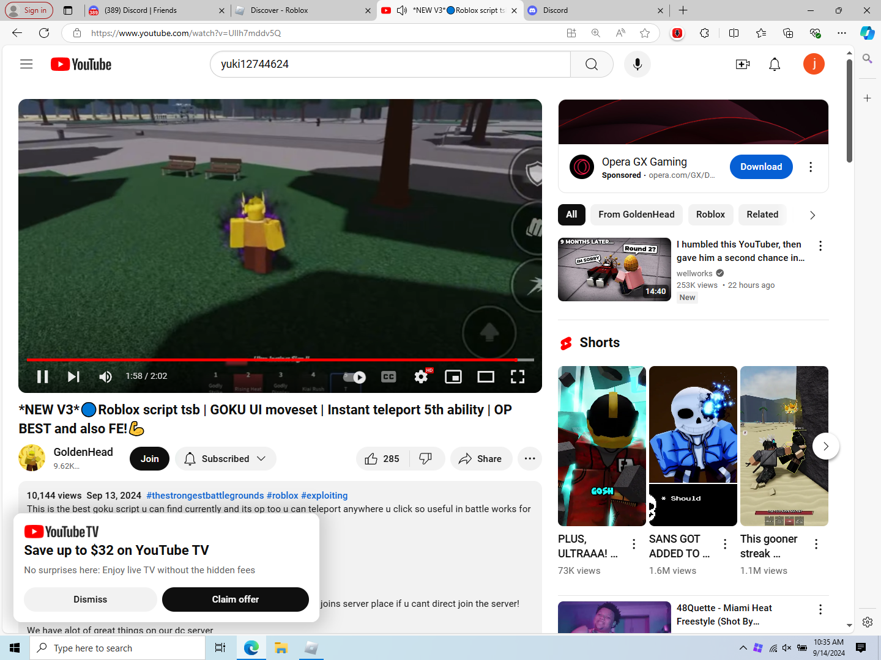
Task: Go to the YouTube home logo
Action: point(81,64)
